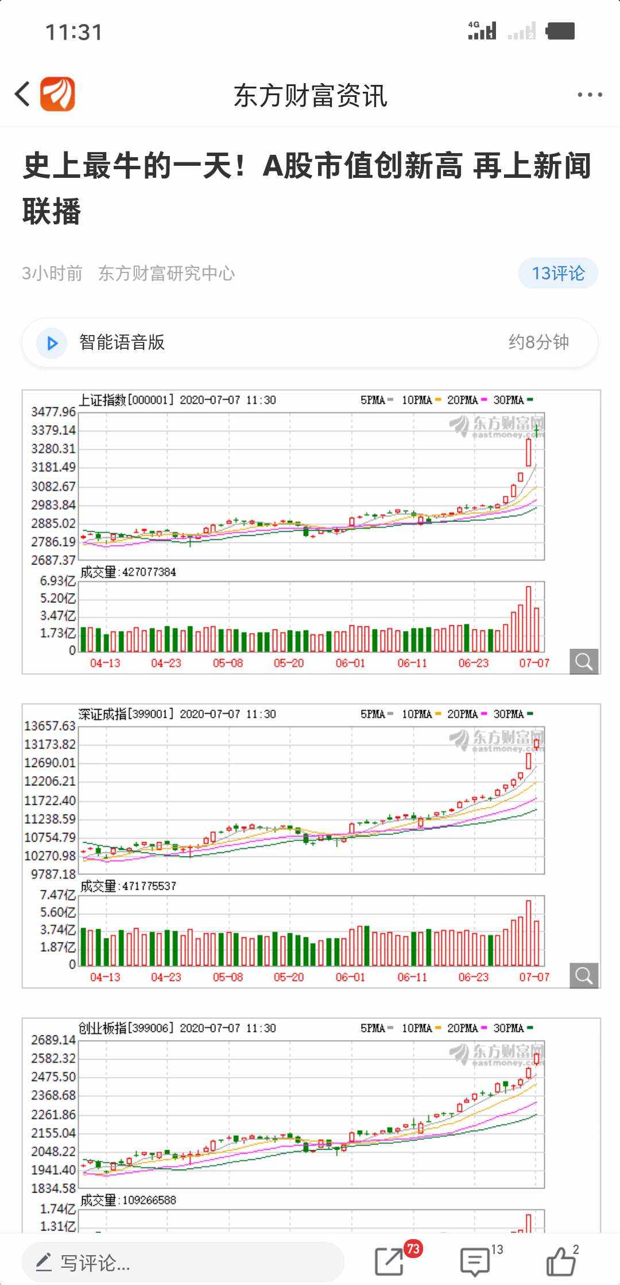Tap 成交量:109266588 in 创业板指 chart
This screenshot has height=1285, width=620.
point(128,1200)
